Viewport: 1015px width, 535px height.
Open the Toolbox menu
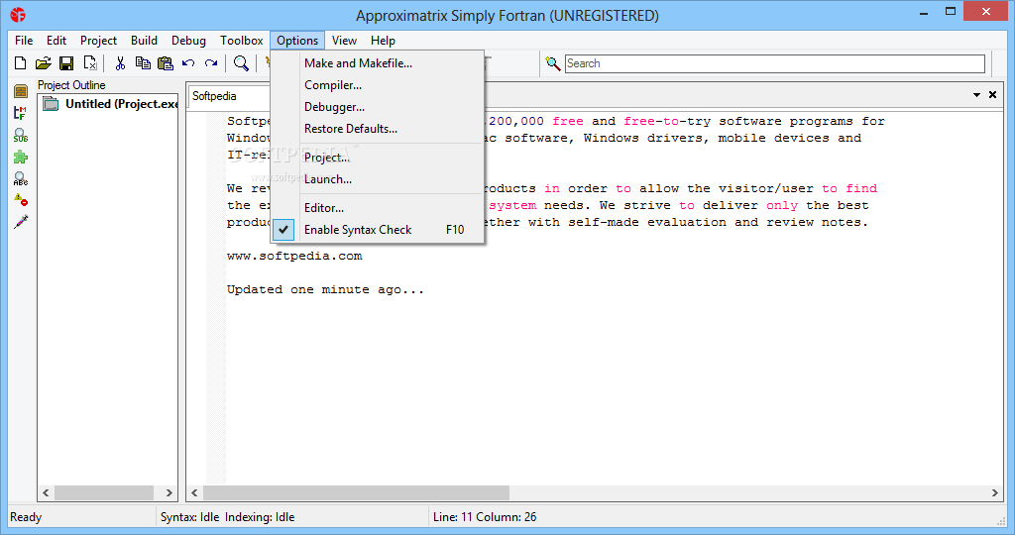point(242,40)
